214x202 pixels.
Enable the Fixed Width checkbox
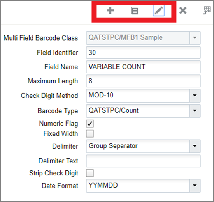tap(90, 134)
